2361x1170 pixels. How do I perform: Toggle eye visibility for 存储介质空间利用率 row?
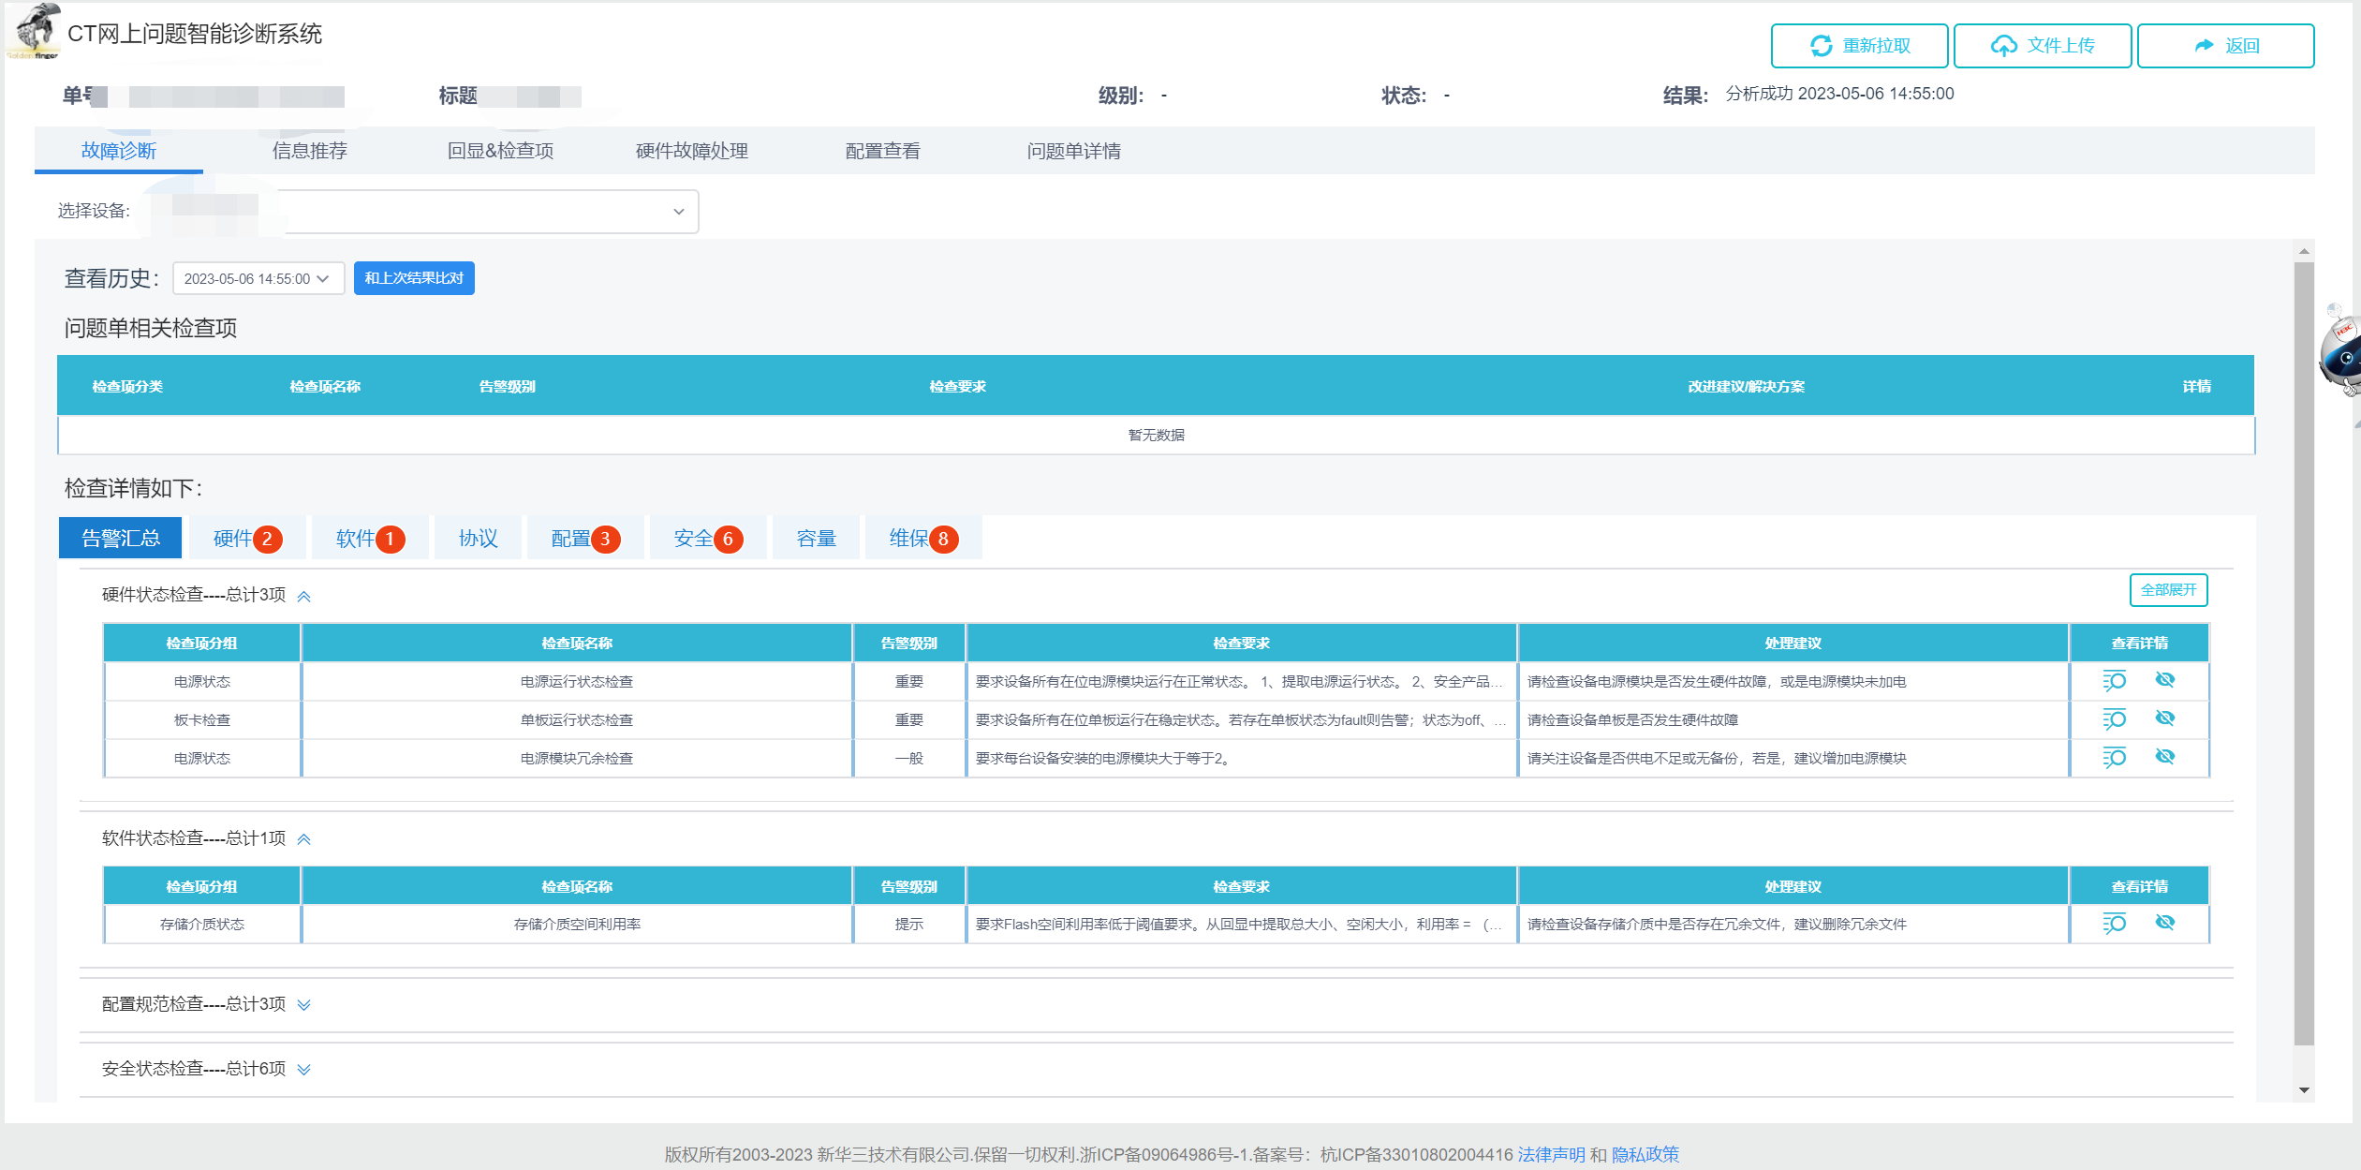tap(2164, 923)
